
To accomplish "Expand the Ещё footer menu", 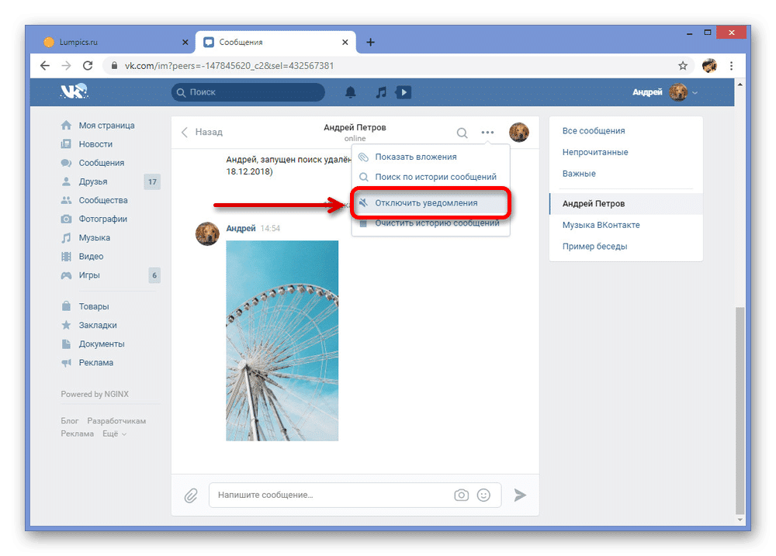I will point(114,433).
